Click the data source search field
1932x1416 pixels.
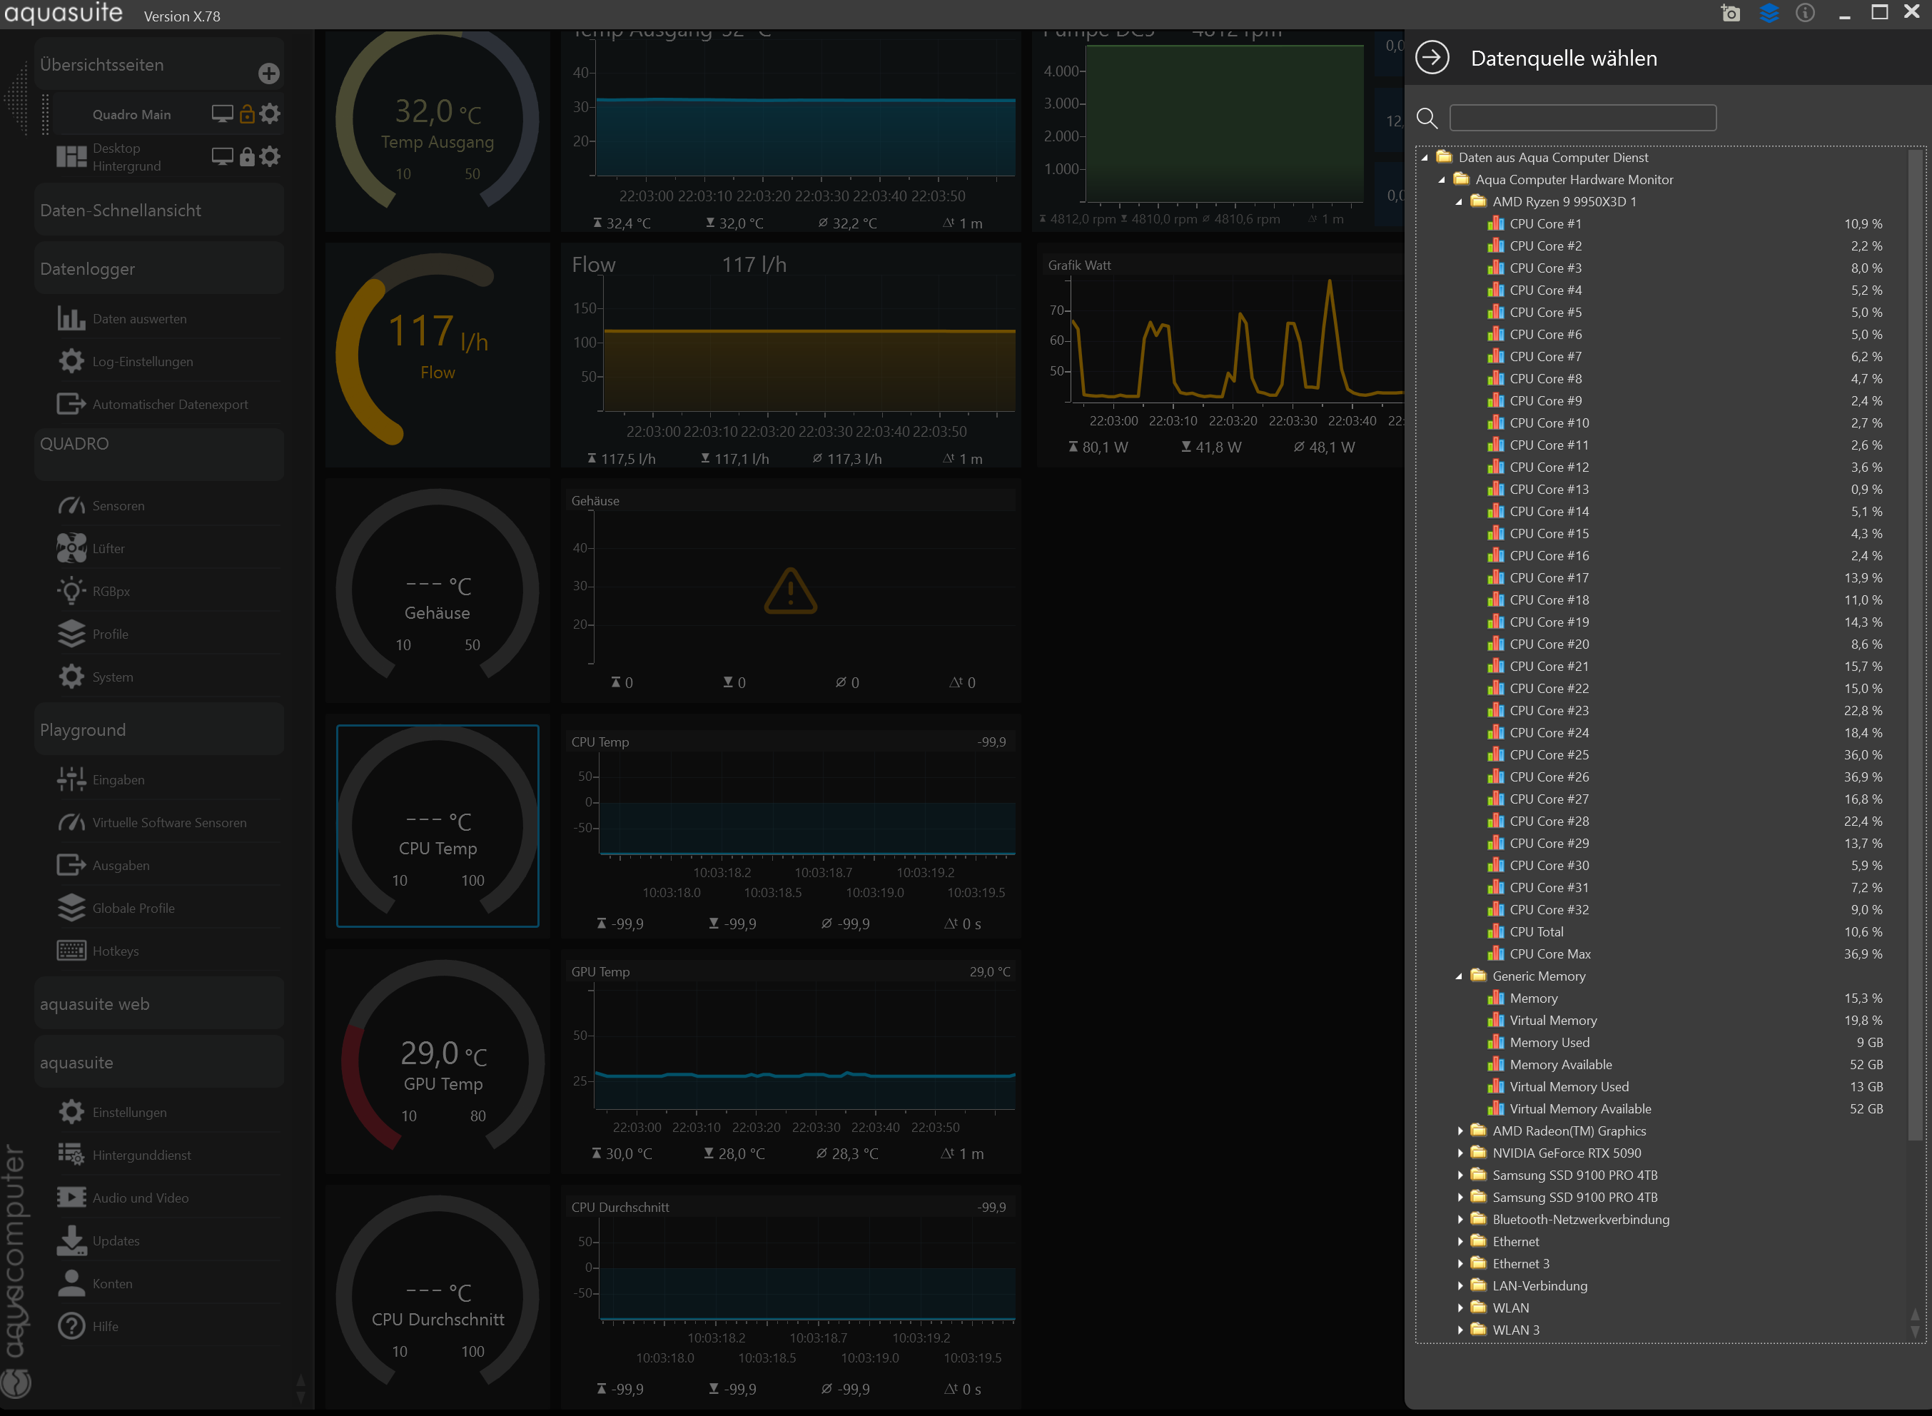(x=1582, y=118)
